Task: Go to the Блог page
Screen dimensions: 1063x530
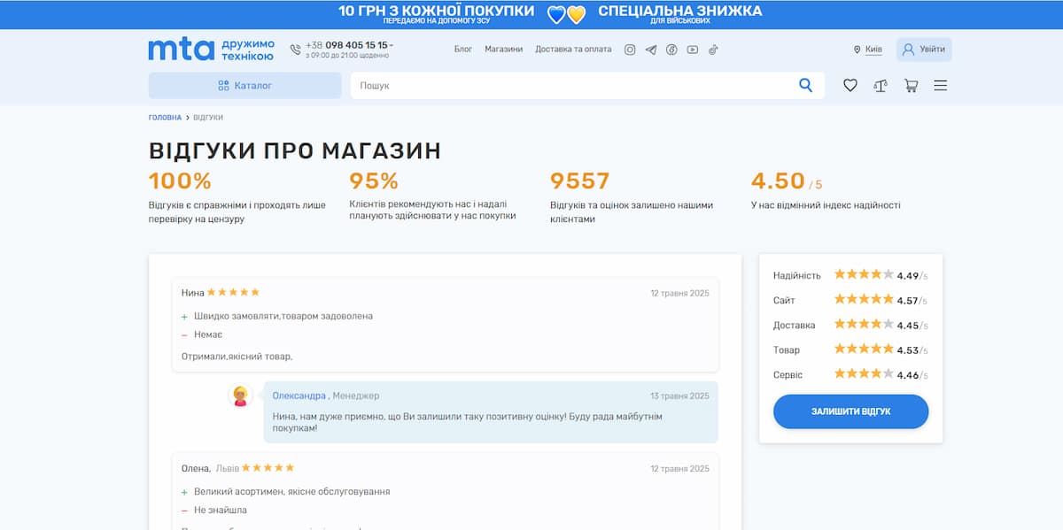Action: (463, 50)
